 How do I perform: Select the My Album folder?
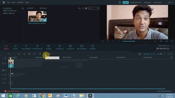tap(7, 8)
